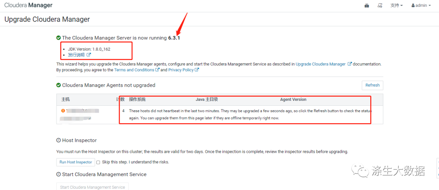Open Upgrade Cloudera Manager documentation link

coord(321,64)
